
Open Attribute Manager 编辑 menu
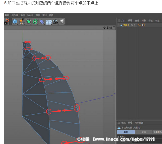tap(130, 123)
